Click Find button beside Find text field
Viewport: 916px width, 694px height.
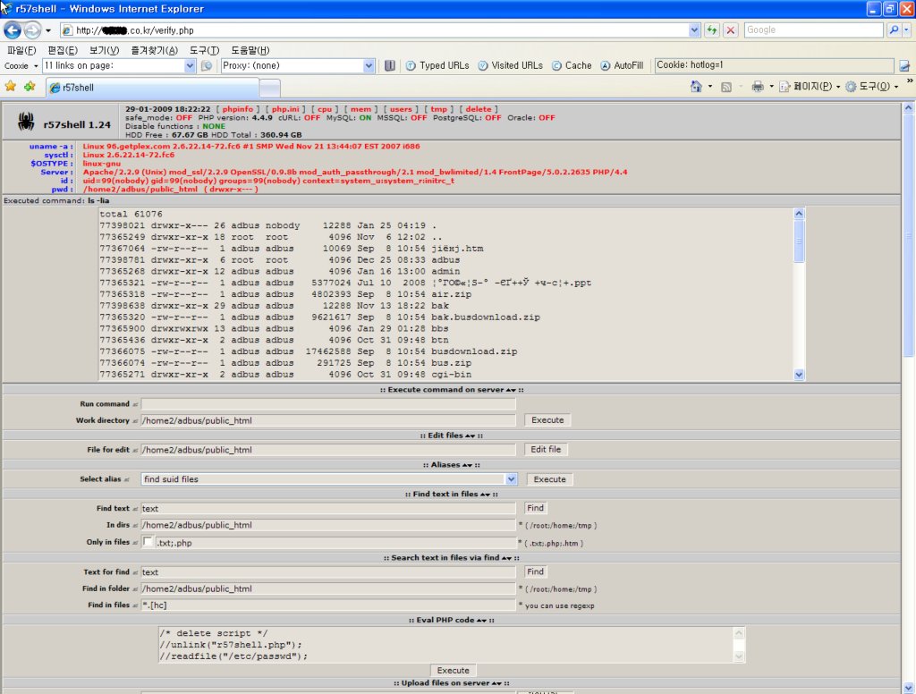[535, 508]
